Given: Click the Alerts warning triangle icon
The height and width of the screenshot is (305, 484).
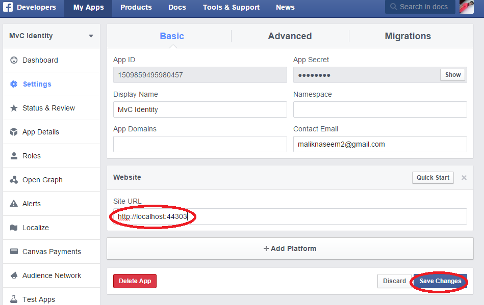Looking at the screenshot, I should click(x=14, y=204).
